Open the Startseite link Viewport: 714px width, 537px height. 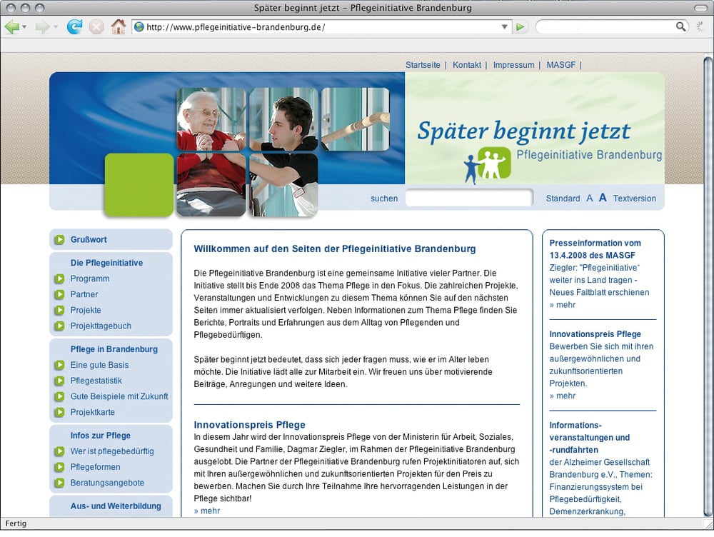(423, 65)
